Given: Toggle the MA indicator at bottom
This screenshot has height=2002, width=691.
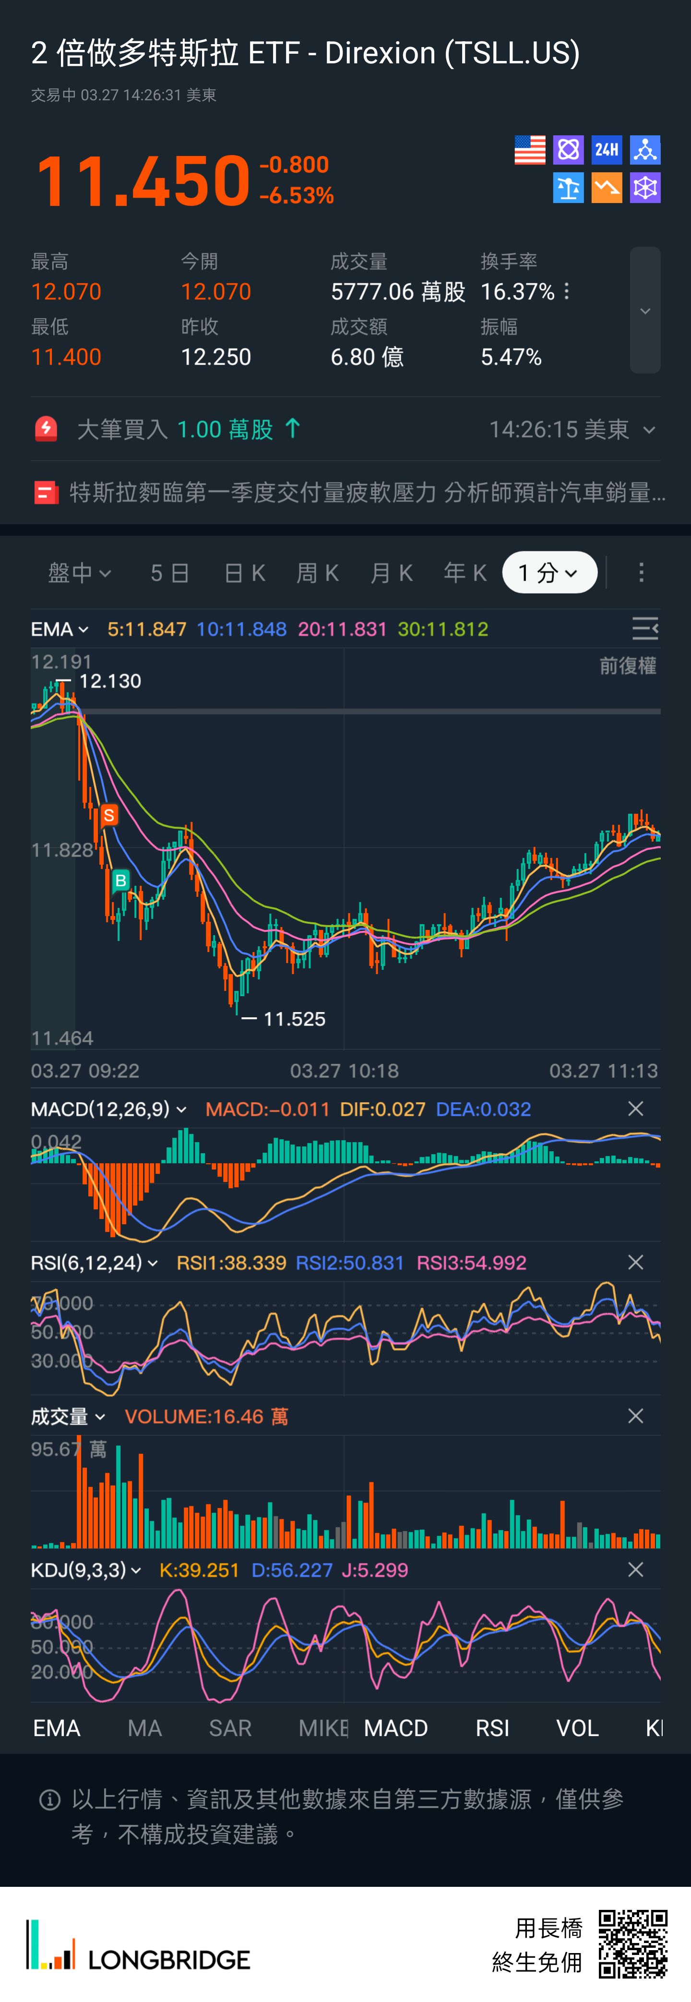Looking at the screenshot, I should 144,1728.
